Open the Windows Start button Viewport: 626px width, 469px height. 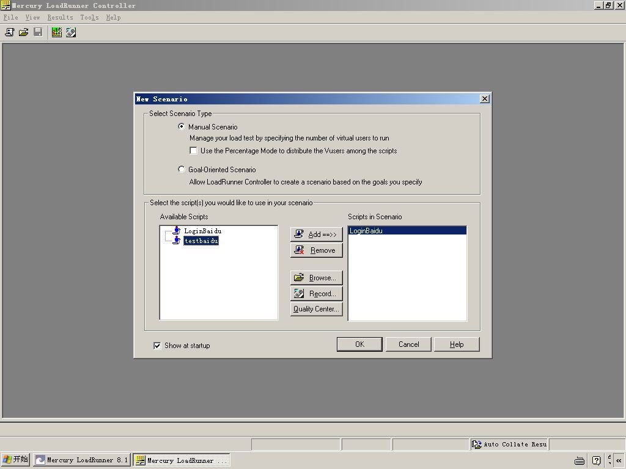pos(15,459)
